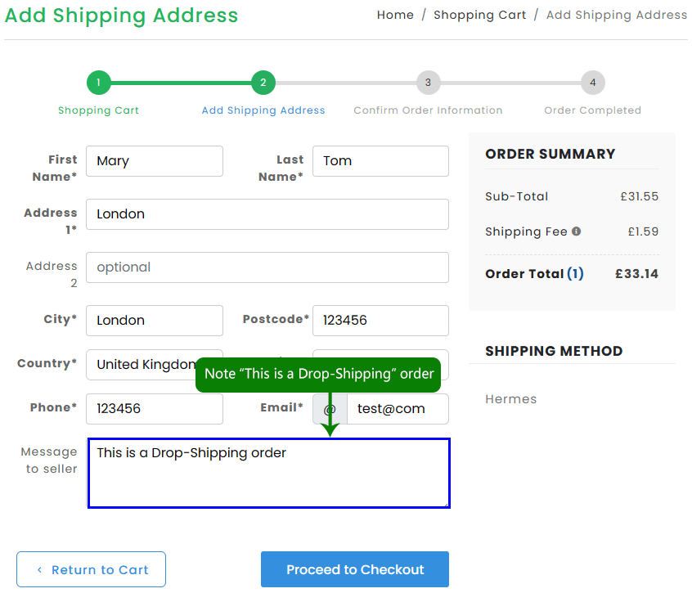The width and height of the screenshot is (692, 593).
Task: Open the Country dropdown showing United Kingdom
Action: pyautogui.click(x=143, y=365)
